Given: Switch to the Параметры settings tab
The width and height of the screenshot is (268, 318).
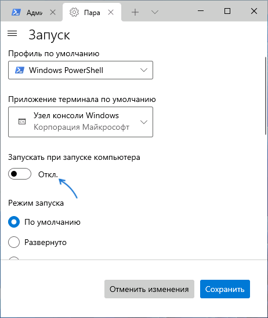Looking at the screenshot, I should (x=92, y=12).
